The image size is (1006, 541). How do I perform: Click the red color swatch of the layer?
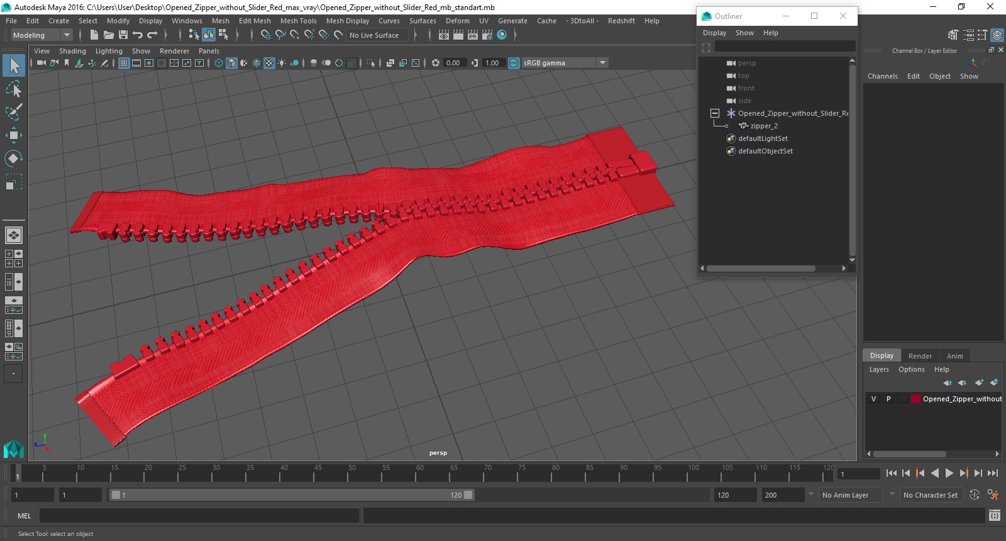916,399
